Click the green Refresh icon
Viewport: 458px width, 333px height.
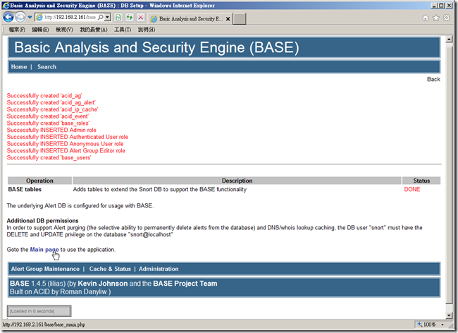click(130, 18)
